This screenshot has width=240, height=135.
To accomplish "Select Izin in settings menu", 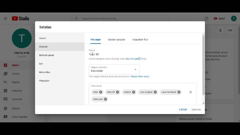I will click(x=60, y=64).
